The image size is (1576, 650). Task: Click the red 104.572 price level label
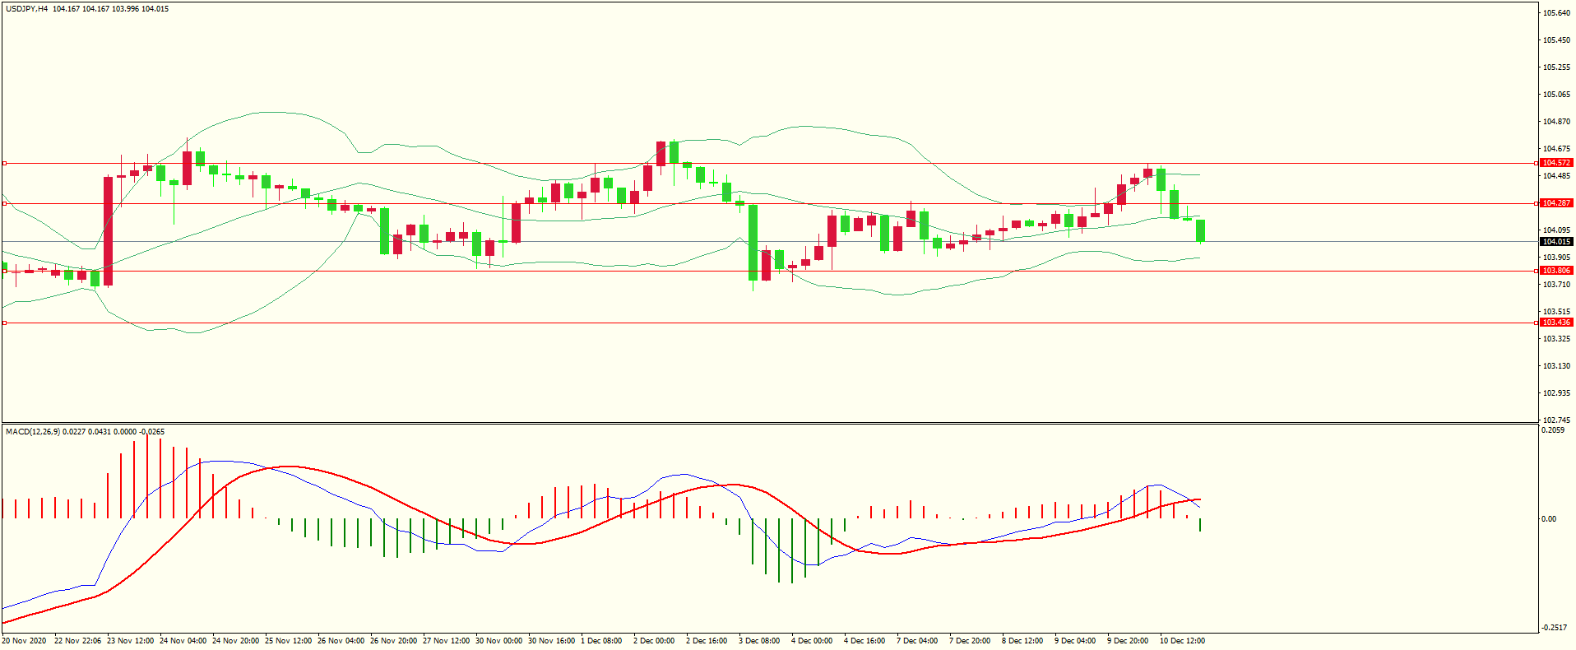tap(1555, 163)
